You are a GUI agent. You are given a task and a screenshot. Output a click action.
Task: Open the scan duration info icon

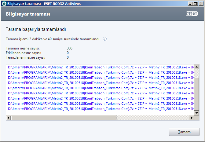(105, 39)
